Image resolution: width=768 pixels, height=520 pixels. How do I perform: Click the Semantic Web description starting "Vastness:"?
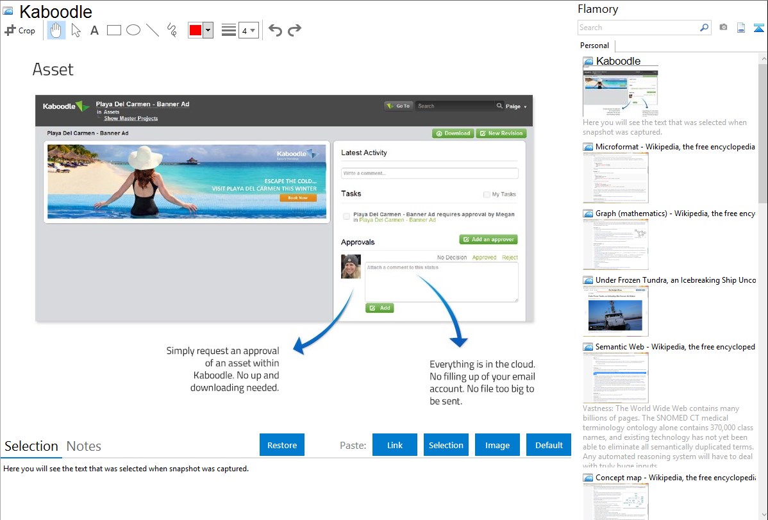pos(668,437)
